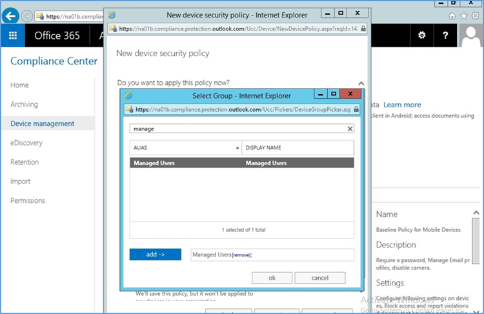The image size is (484, 314).
Task: Click the Compliance Center heading
Action: [54, 61]
